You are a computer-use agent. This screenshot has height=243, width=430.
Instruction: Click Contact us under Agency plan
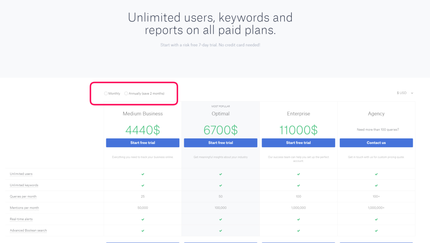click(x=376, y=143)
